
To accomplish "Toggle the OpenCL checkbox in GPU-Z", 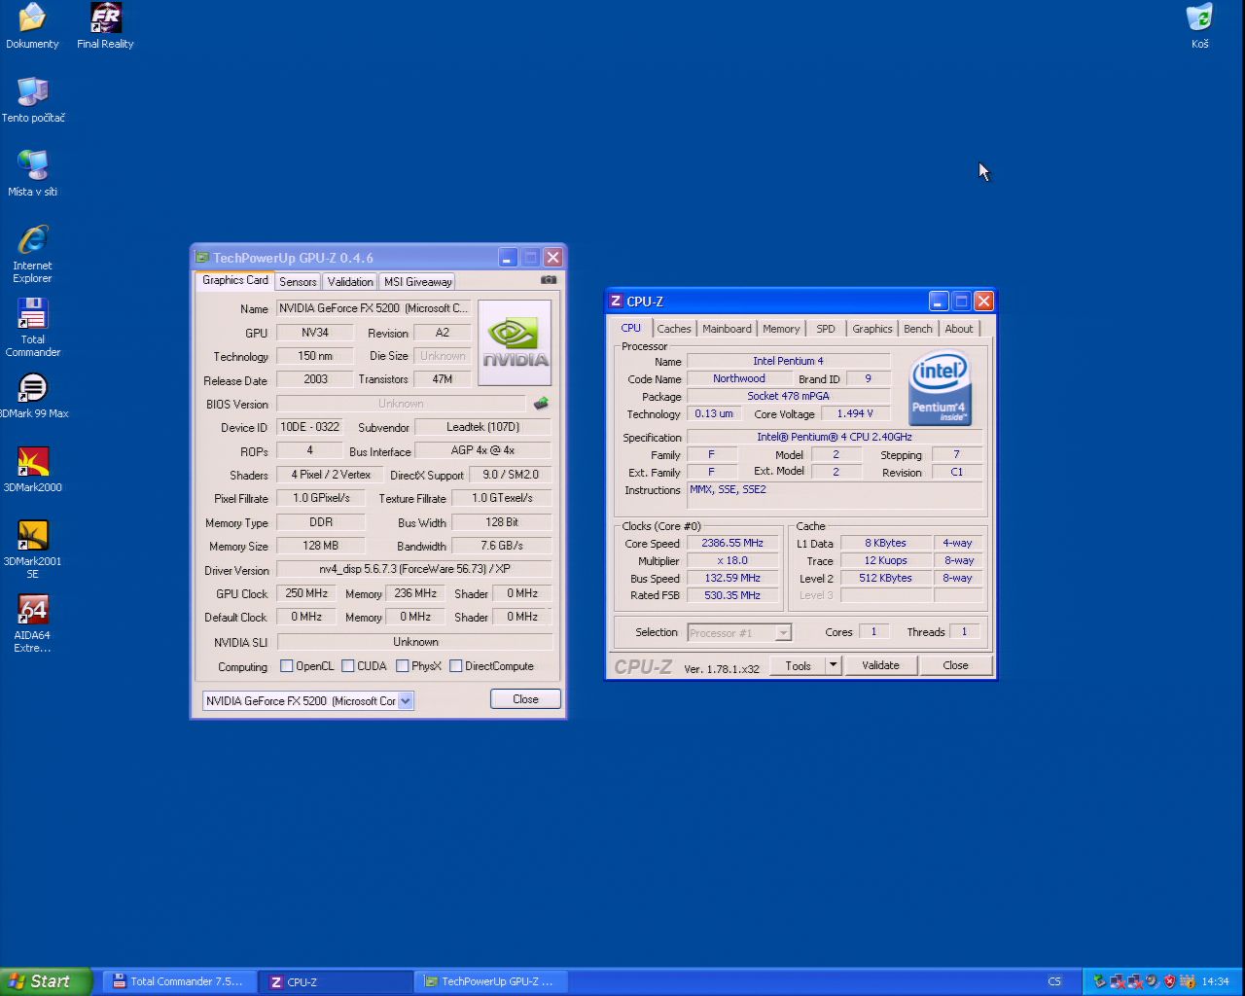I will pos(287,666).
